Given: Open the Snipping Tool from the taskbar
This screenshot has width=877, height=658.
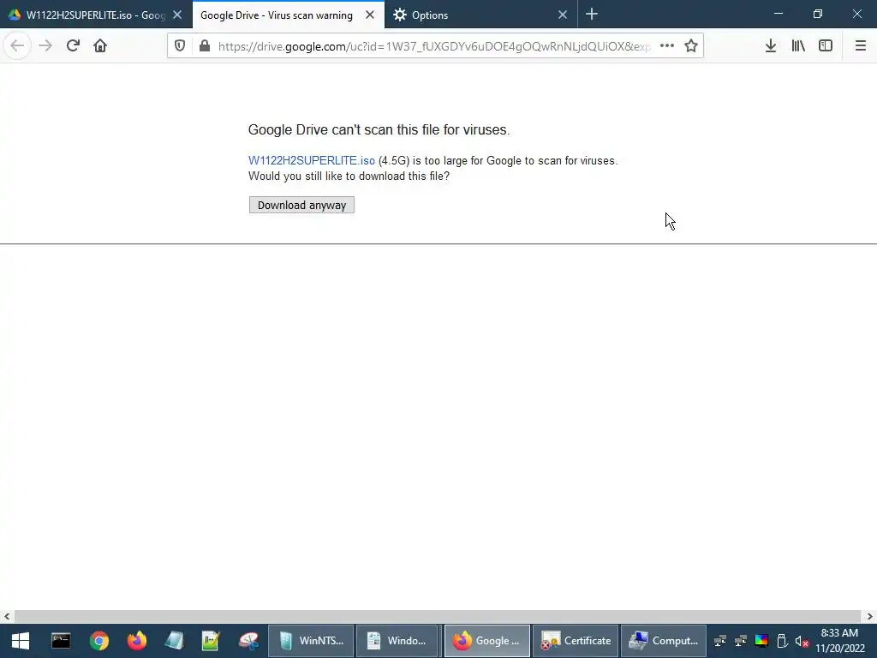Looking at the screenshot, I should 248,641.
